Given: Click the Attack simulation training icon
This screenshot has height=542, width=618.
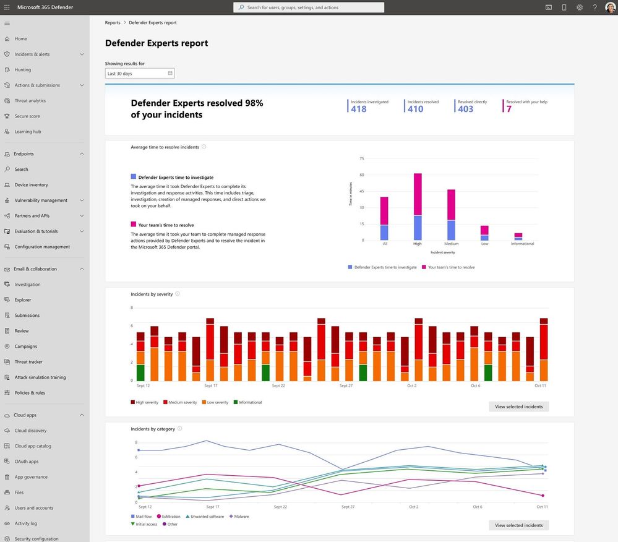Looking at the screenshot, I should (x=7, y=377).
